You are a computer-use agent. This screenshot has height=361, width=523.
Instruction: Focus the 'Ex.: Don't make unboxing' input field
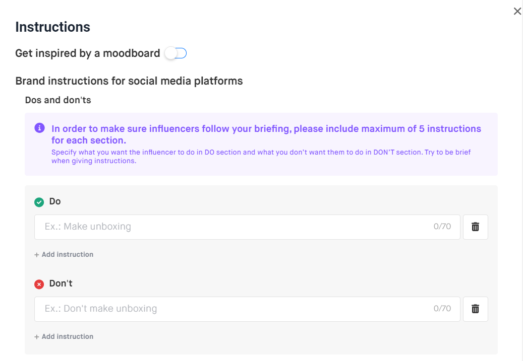[x=232, y=309]
